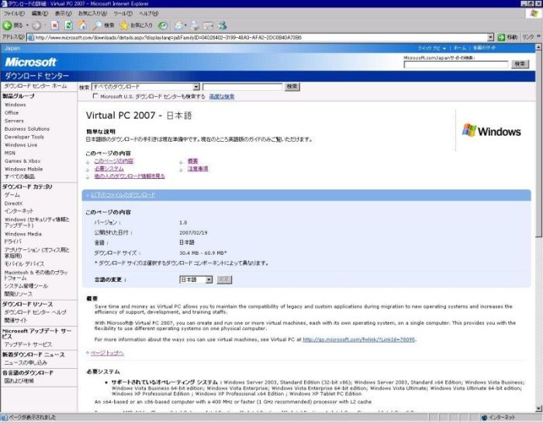This screenshot has height=423, width=543.
Task: Click the 注意事項 anchor link
Action: pyautogui.click(x=198, y=169)
